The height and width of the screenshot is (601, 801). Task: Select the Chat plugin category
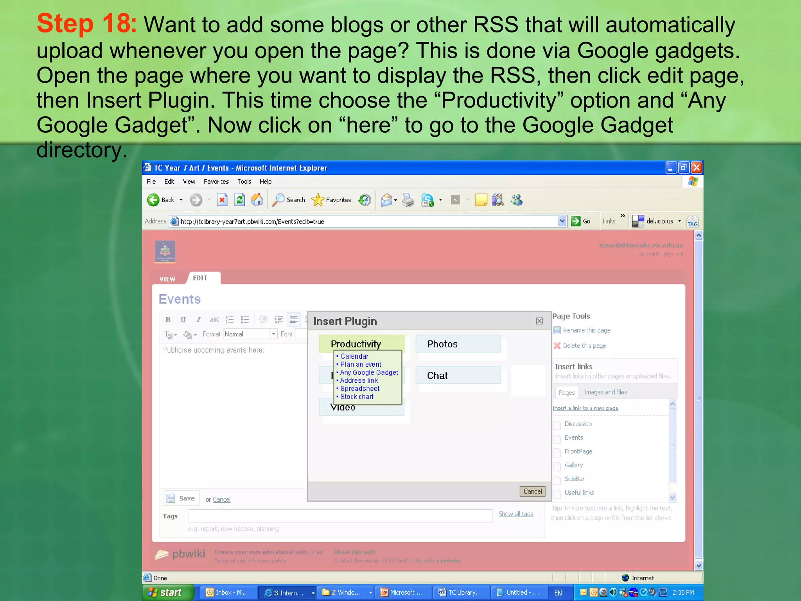458,375
